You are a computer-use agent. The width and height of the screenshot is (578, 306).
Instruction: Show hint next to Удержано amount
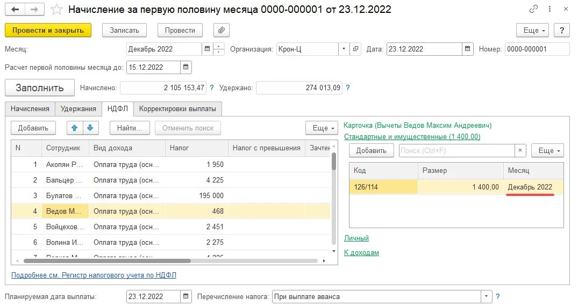[348, 88]
